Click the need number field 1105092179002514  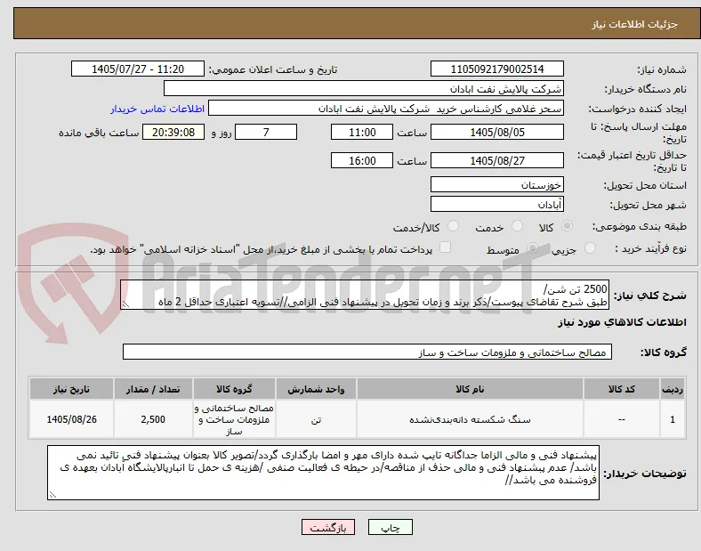point(496,69)
